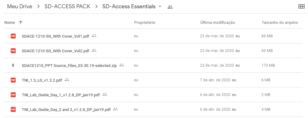Click shared icon beside TNI_1.3_LG_v1.3.2.pdf

click(67, 80)
